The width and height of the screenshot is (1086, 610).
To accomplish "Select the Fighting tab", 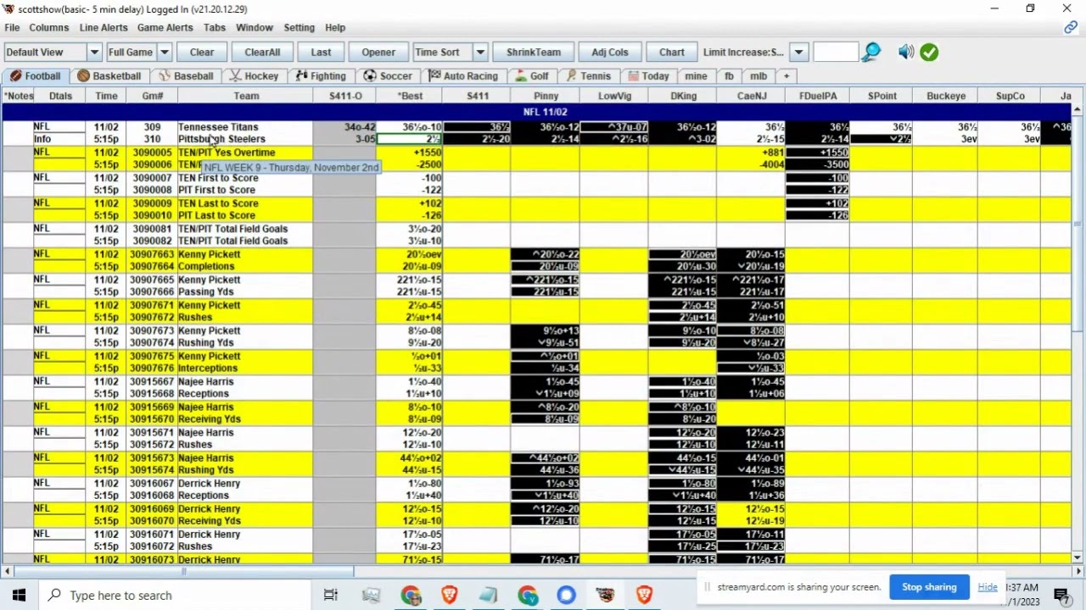I will [x=320, y=76].
